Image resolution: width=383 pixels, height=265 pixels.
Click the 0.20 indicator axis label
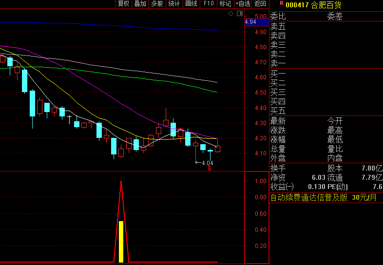coord(260,246)
